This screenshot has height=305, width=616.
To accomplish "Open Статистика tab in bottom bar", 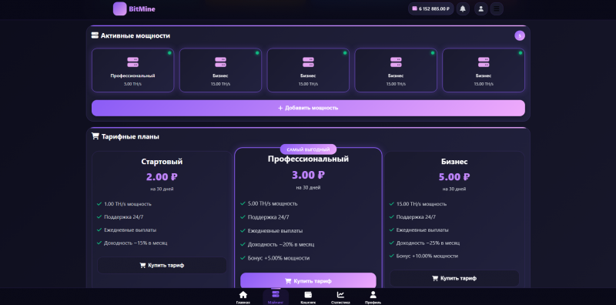I will tap(340, 297).
